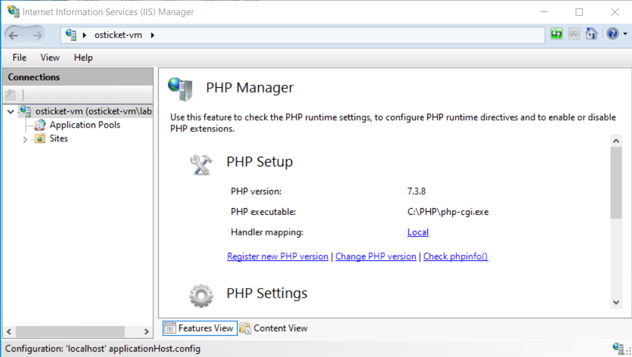Select Sites in the Connections tree

[x=58, y=139]
